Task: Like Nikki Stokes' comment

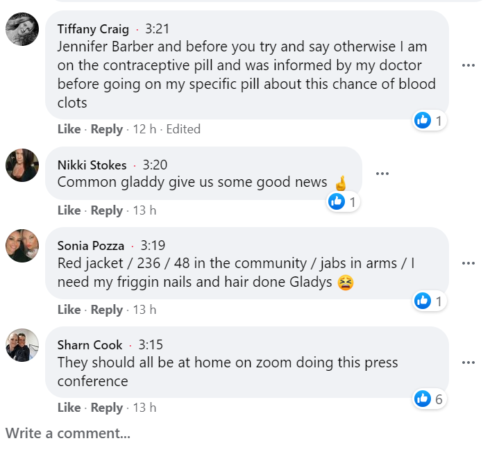Action: coord(69,210)
